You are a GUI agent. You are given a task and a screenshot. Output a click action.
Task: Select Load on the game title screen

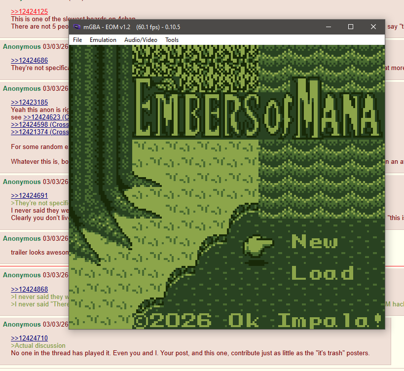(x=322, y=273)
